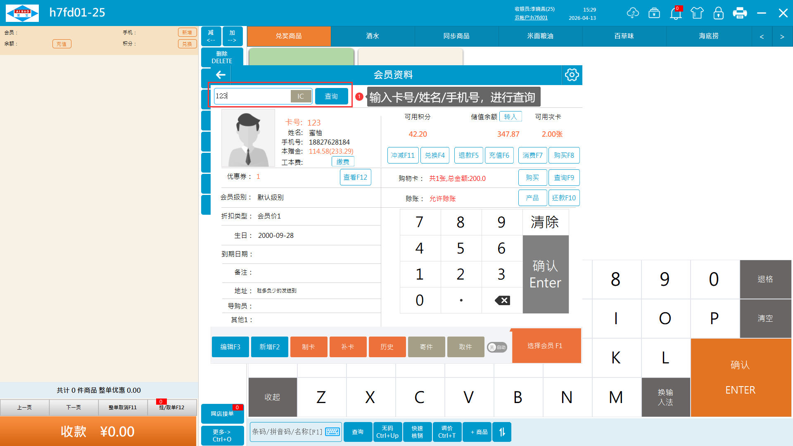
Task: Click into the member card number field
Action: 252,96
